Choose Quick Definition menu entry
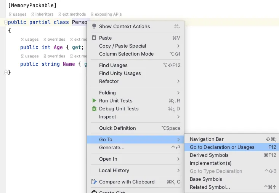 [x=117, y=128]
